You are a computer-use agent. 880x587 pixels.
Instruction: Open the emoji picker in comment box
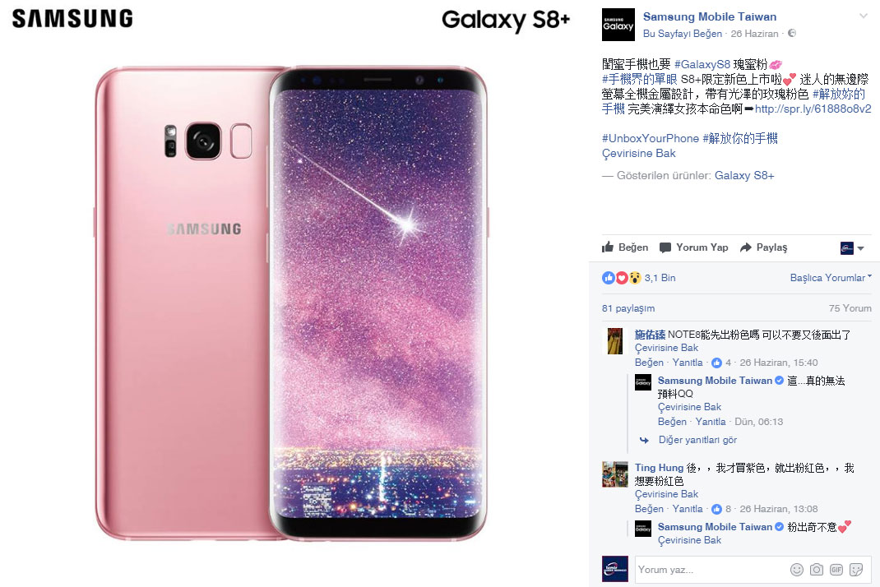pos(796,570)
